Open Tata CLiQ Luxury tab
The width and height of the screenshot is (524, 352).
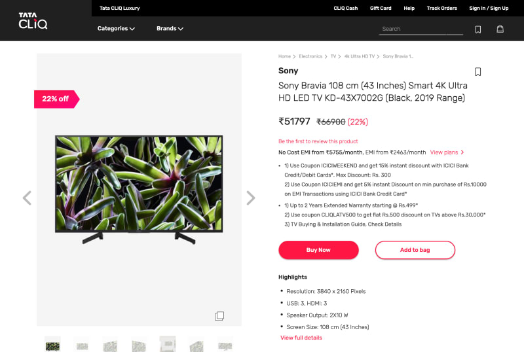(120, 8)
